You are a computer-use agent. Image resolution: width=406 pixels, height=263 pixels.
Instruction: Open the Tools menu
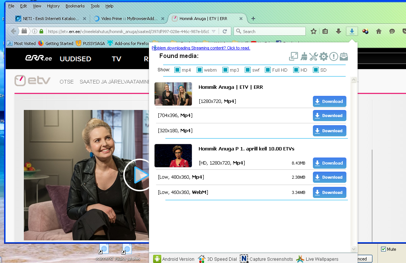(95, 6)
